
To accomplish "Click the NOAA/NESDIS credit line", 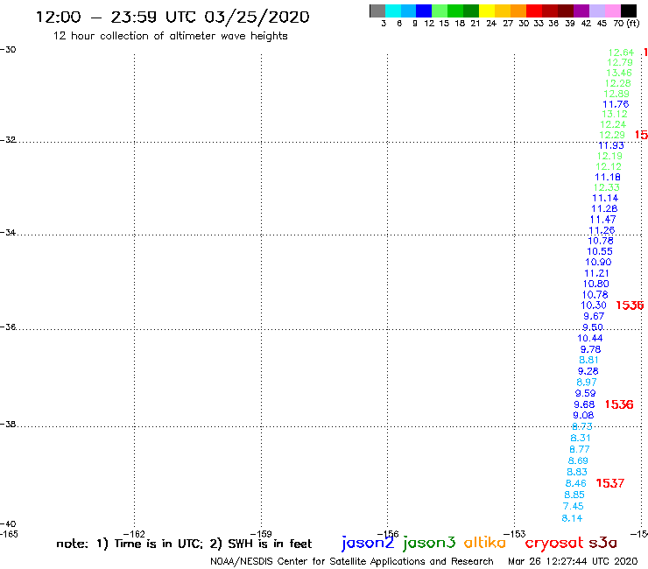I will tap(352, 561).
